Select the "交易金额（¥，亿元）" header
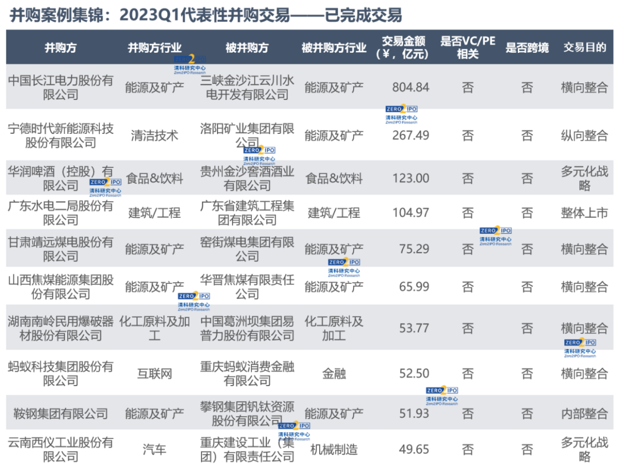Viewport: 620px width, 470px height. pos(403,48)
